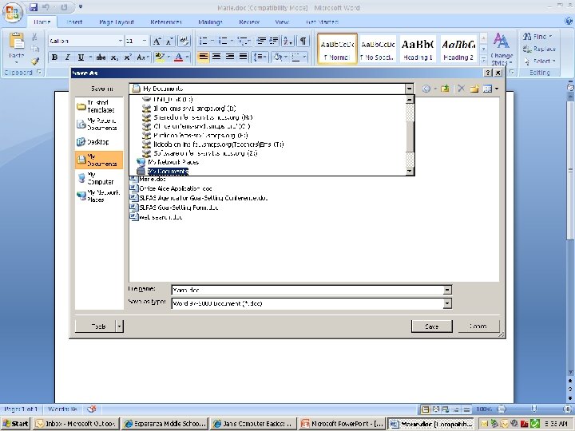
Task: Open the Insert ribbon tab
Action: click(74, 22)
